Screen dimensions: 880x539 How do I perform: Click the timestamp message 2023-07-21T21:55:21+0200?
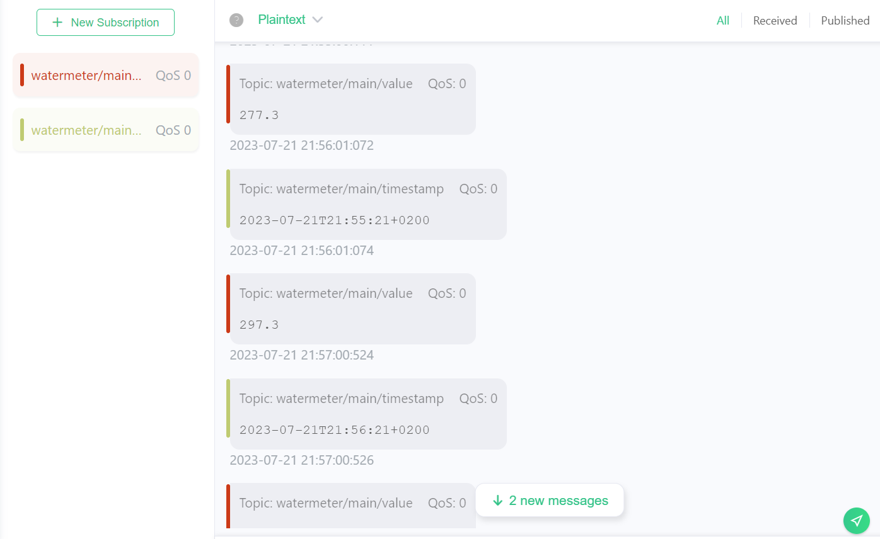click(368, 205)
